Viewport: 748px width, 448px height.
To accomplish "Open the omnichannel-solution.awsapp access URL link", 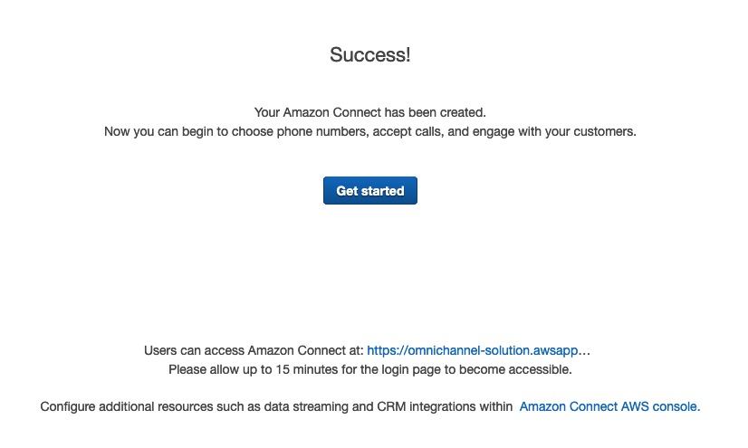I will (x=473, y=351).
